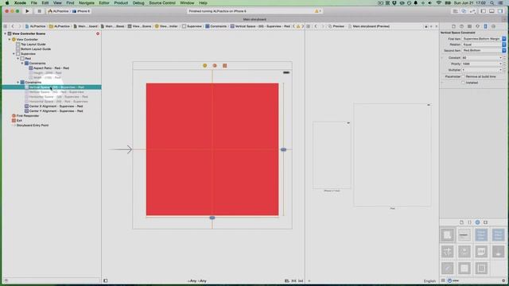Show the Object library

[x=477, y=222]
